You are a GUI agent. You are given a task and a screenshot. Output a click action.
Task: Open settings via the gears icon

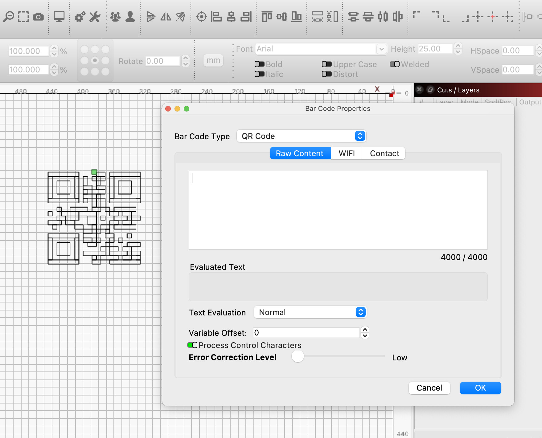[x=80, y=17]
